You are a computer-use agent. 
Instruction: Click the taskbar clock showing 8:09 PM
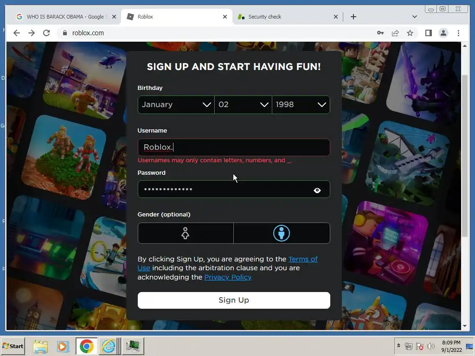pos(451,346)
